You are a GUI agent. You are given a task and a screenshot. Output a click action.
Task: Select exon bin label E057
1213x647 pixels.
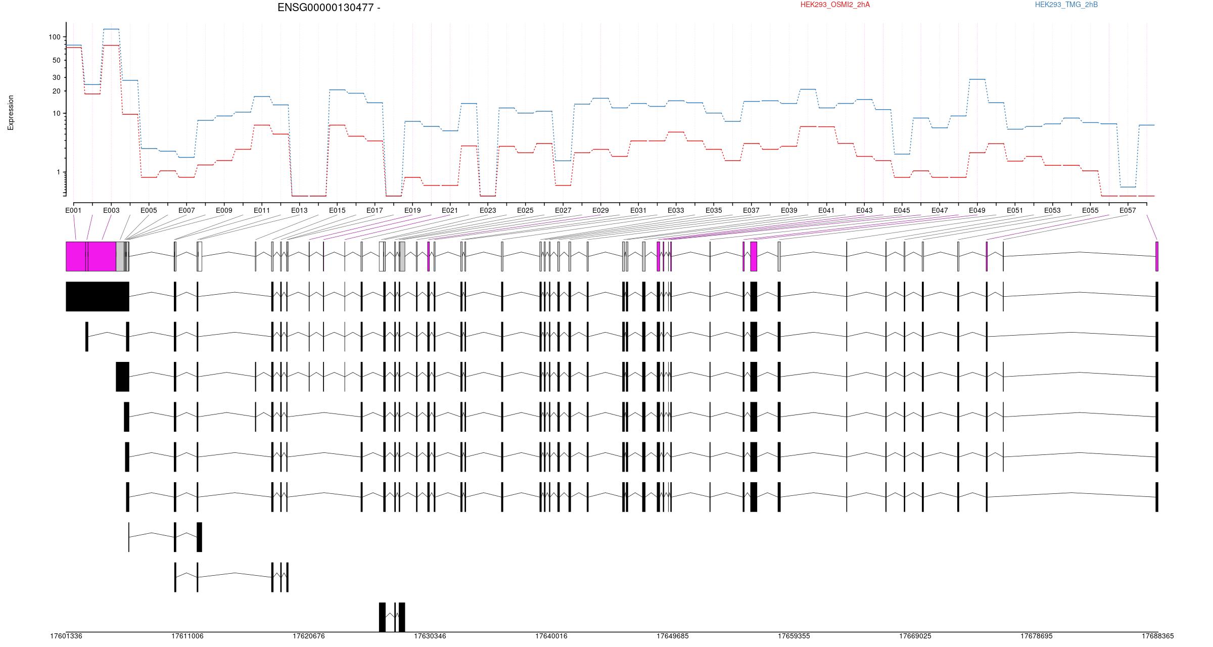click(1128, 210)
